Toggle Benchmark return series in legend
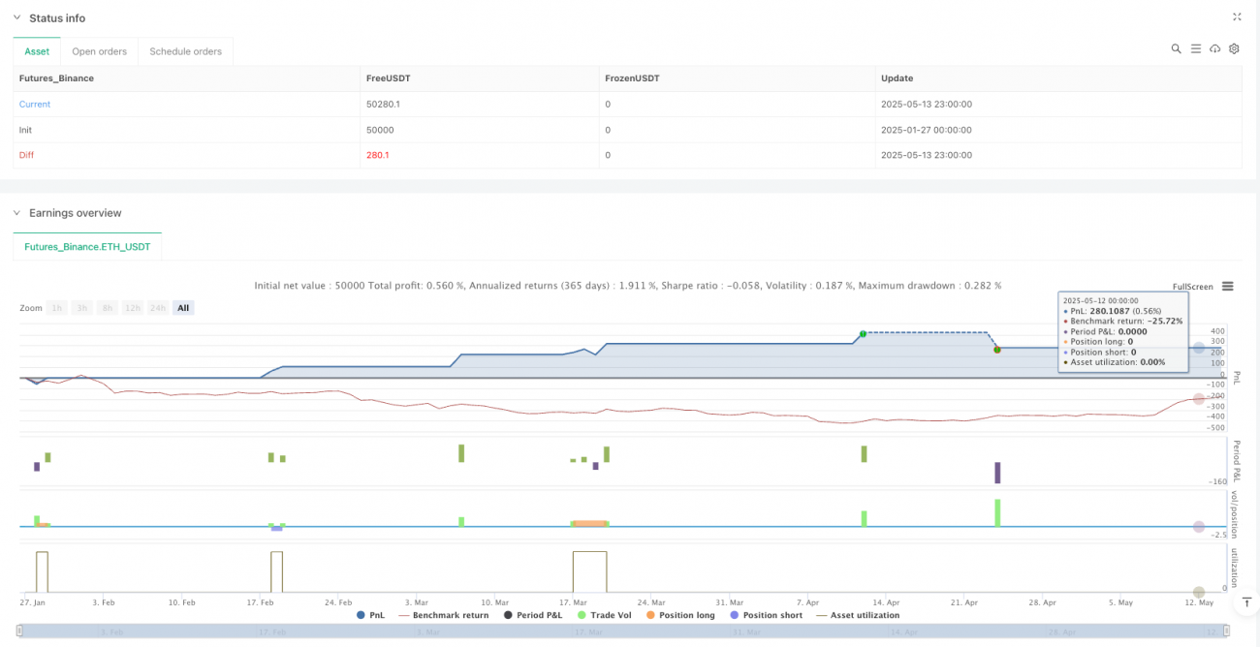The width and height of the screenshot is (1260, 647). pos(444,615)
